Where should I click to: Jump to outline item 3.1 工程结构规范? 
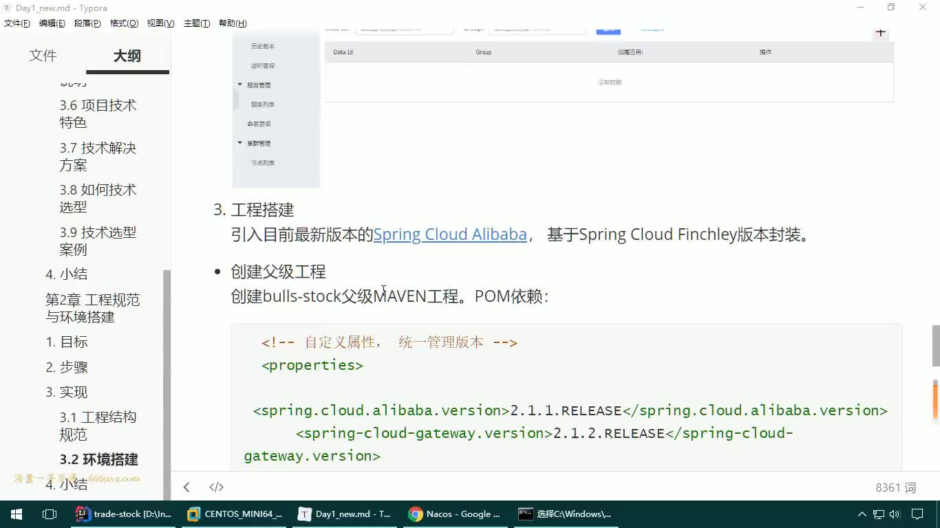click(98, 426)
